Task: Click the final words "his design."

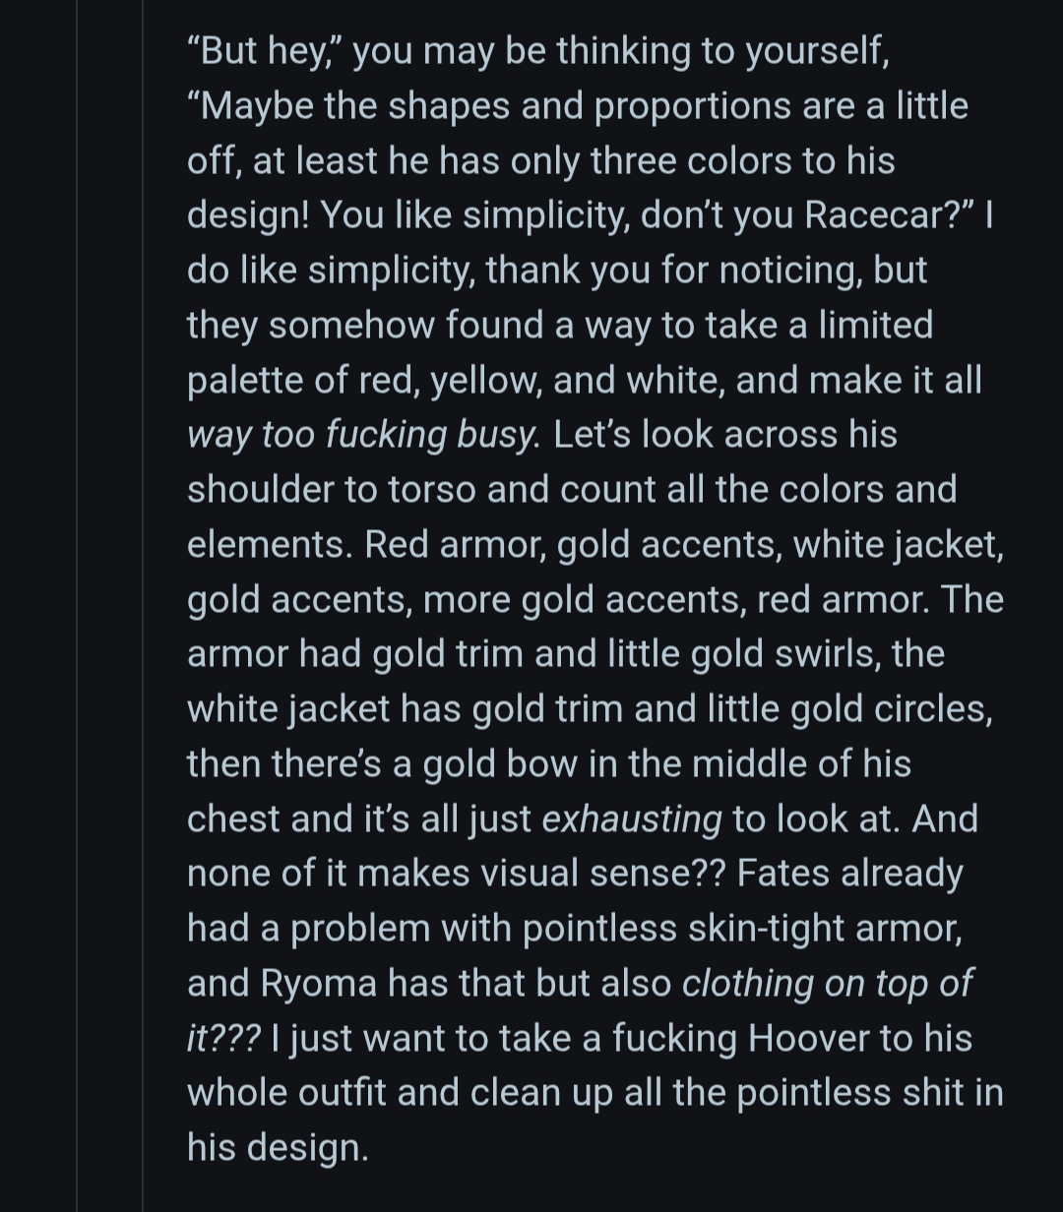Action: click(x=278, y=1147)
